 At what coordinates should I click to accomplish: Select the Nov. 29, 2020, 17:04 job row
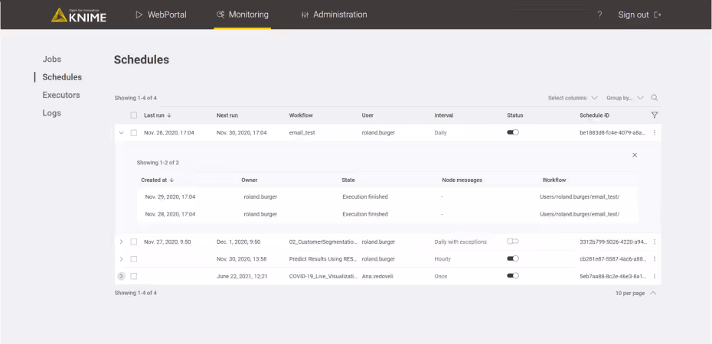point(387,196)
